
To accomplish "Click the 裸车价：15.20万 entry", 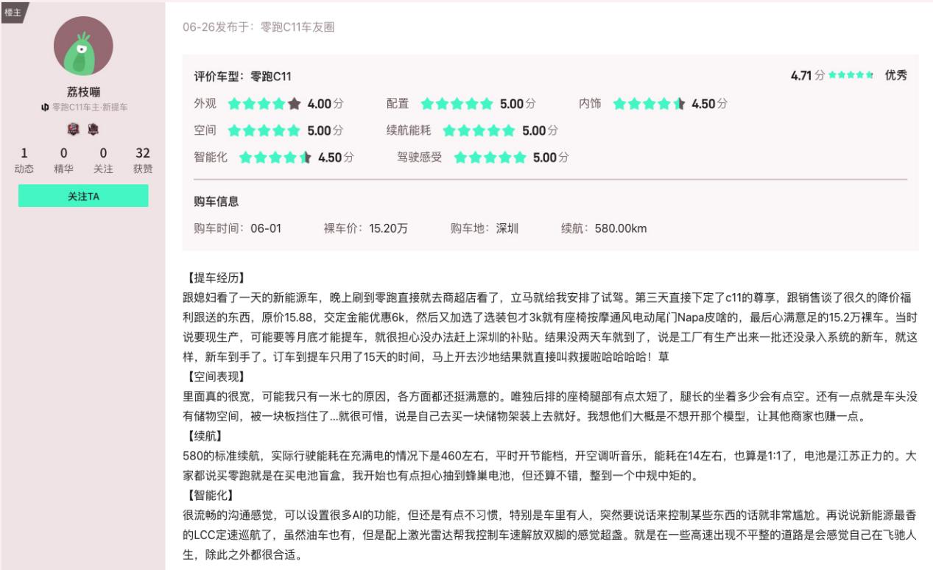I will click(x=366, y=228).
